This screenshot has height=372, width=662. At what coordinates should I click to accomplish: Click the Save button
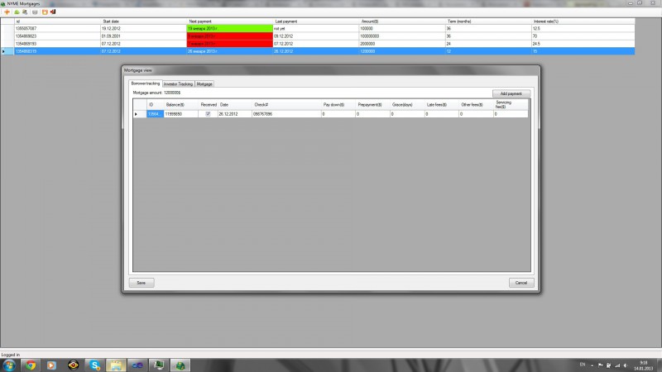click(141, 283)
